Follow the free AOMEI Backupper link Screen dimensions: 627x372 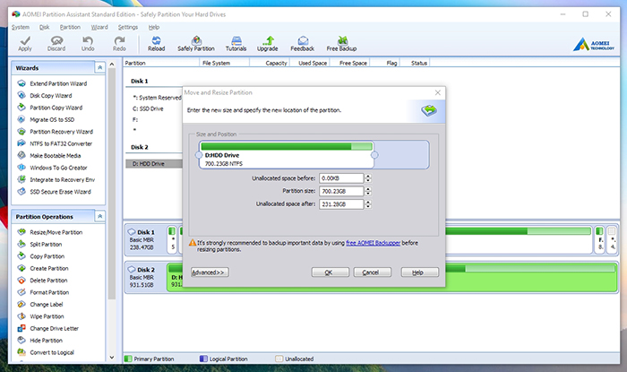[x=374, y=243]
